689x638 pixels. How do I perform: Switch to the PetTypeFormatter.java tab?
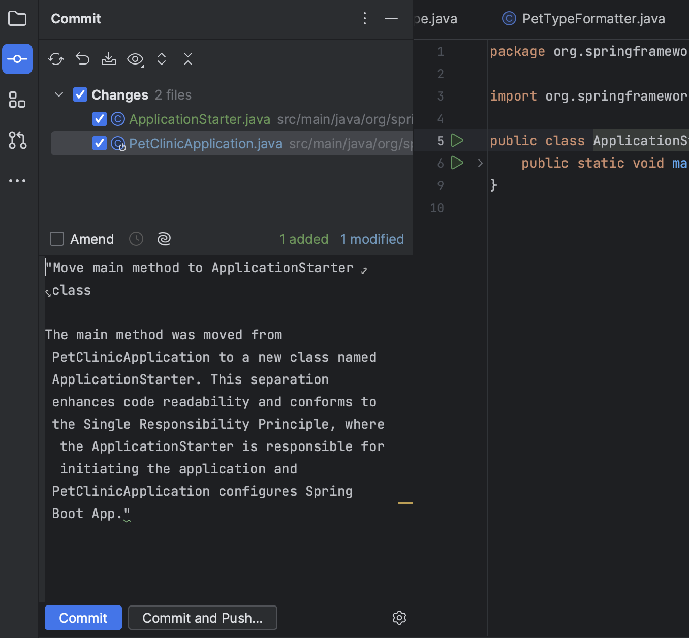592,19
